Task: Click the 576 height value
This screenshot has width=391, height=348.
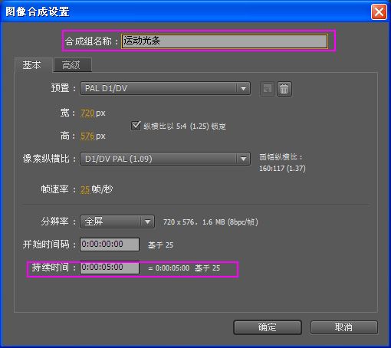Action: click(x=87, y=136)
